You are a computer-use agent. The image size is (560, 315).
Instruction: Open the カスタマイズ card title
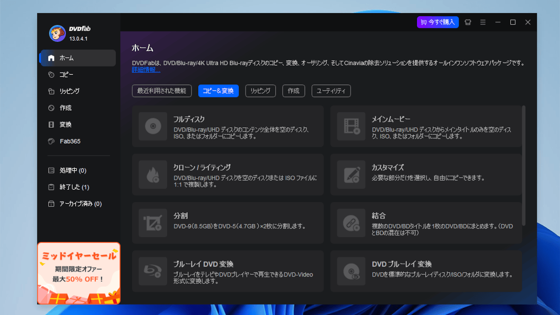pyautogui.click(x=388, y=168)
